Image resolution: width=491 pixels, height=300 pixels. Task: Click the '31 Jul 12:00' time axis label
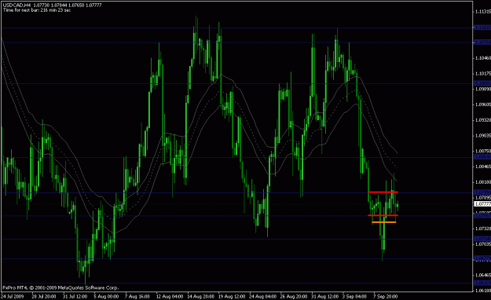75,296
